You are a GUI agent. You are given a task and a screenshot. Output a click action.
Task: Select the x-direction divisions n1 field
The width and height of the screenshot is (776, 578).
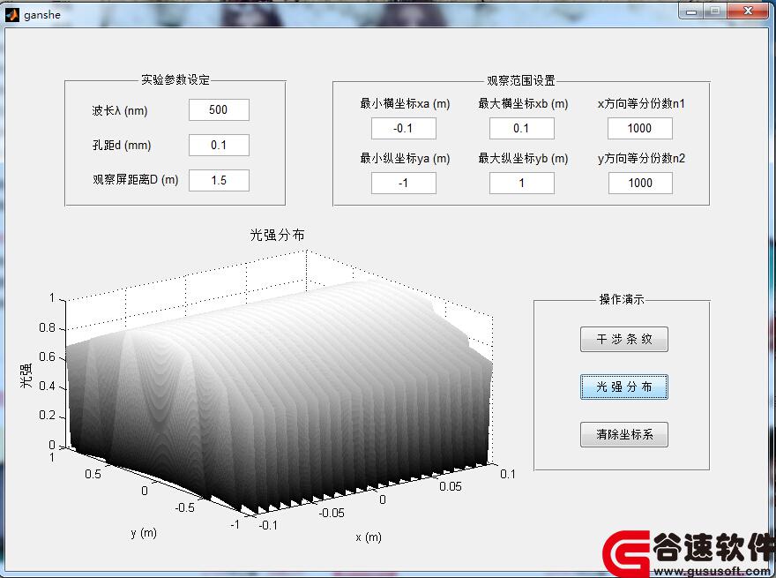640,128
